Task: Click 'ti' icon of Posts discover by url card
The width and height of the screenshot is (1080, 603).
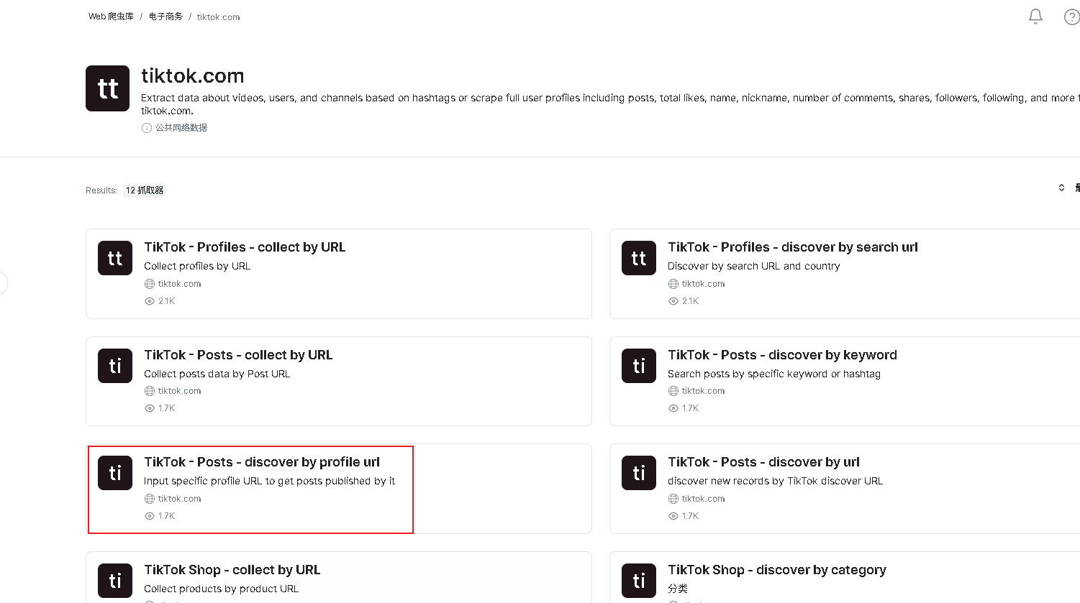Action: click(639, 473)
